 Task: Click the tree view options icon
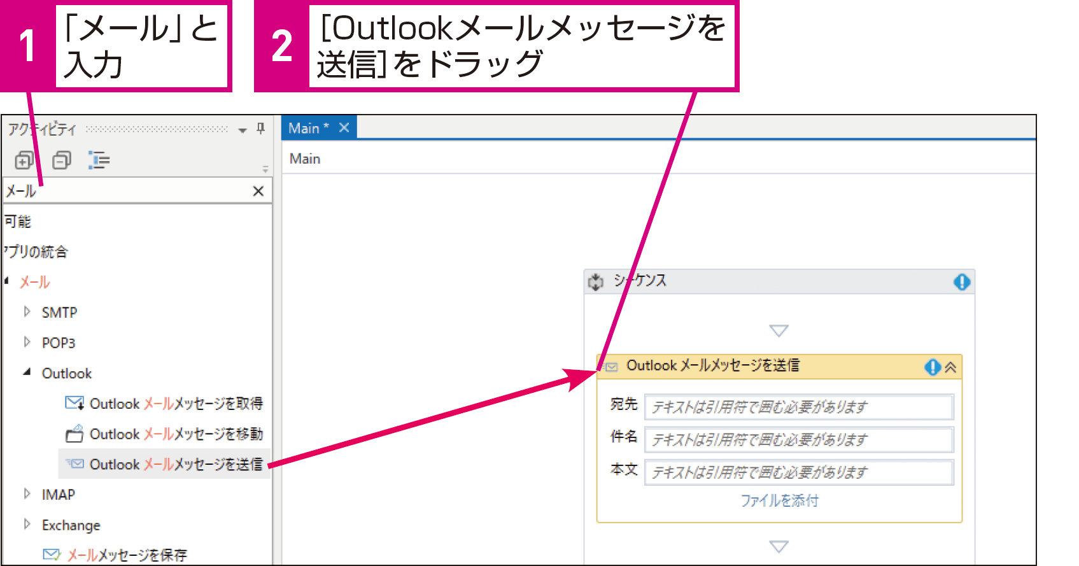click(x=99, y=160)
